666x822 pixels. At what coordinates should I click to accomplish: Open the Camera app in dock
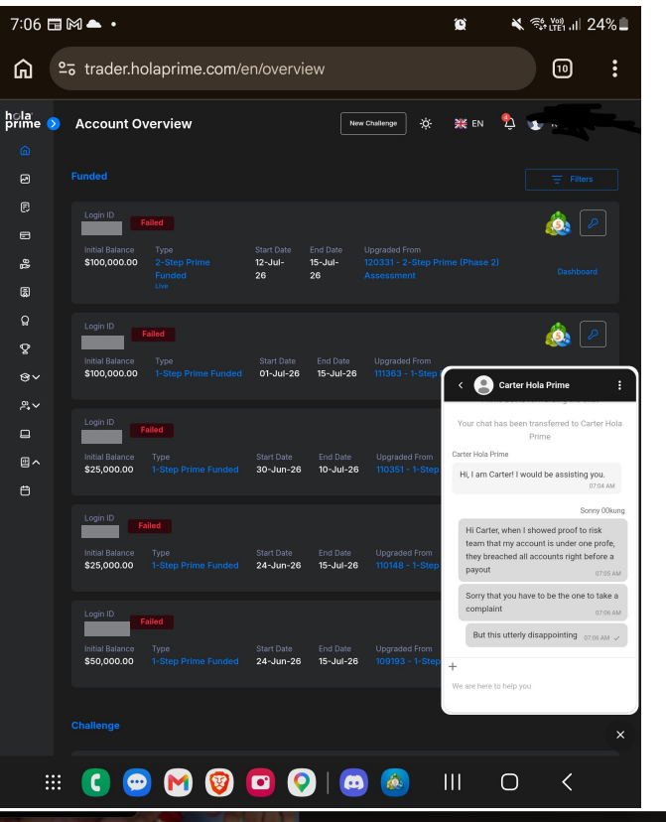coord(260,782)
